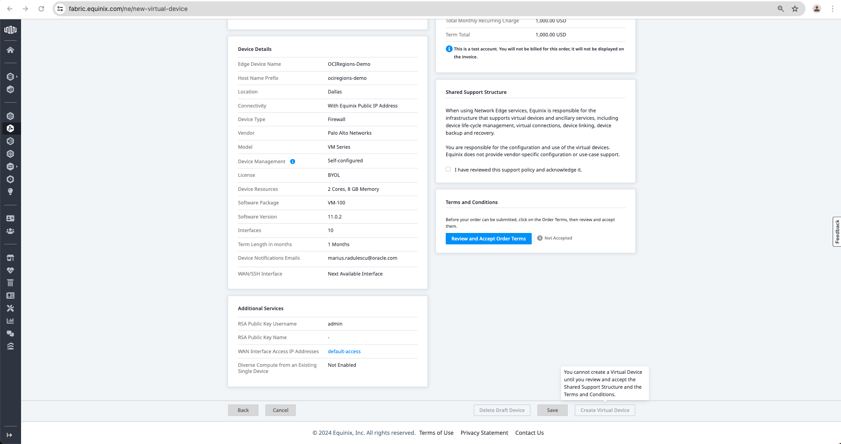
Task: Expand the sidebar with the arrow icon
Action: [10, 435]
